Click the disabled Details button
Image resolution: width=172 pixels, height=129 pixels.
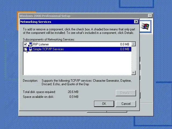tap(126, 93)
